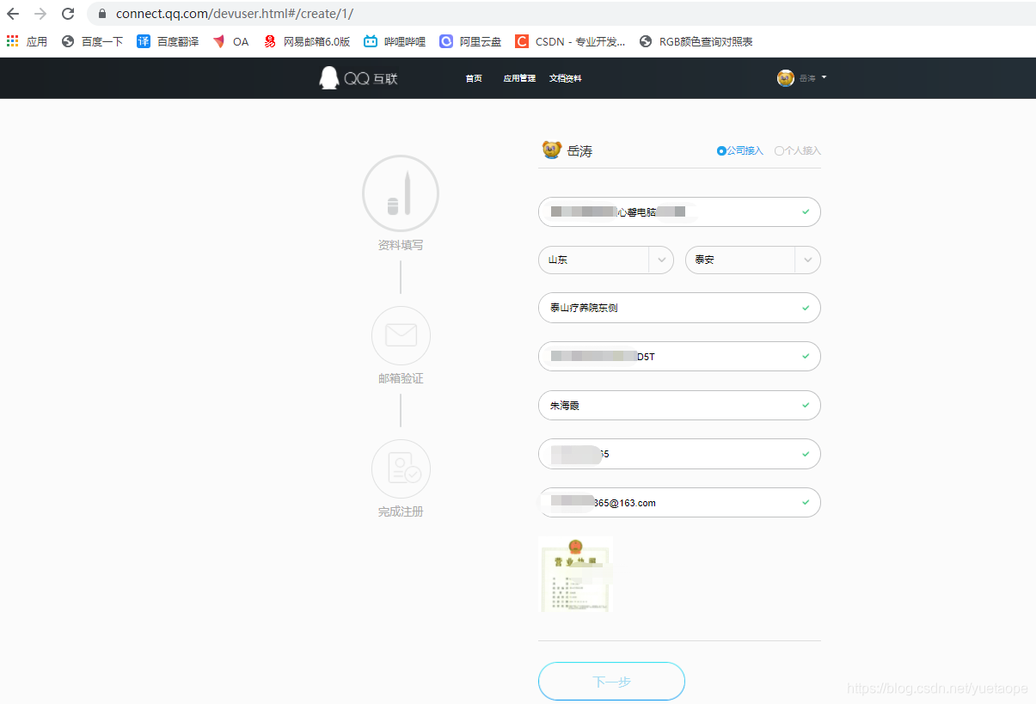Click the company name input field
The height and width of the screenshot is (704, 1036).
[x=679, y=211]
